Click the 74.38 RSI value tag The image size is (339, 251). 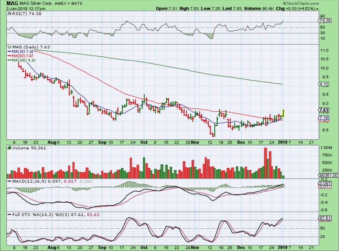(325, 21)
